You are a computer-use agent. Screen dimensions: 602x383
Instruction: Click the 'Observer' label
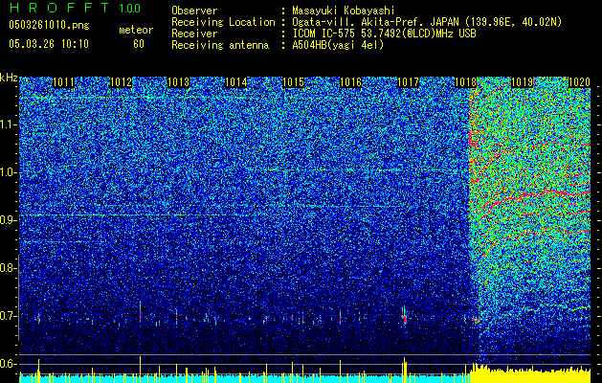pyautogui.click(x=194, y=11)
